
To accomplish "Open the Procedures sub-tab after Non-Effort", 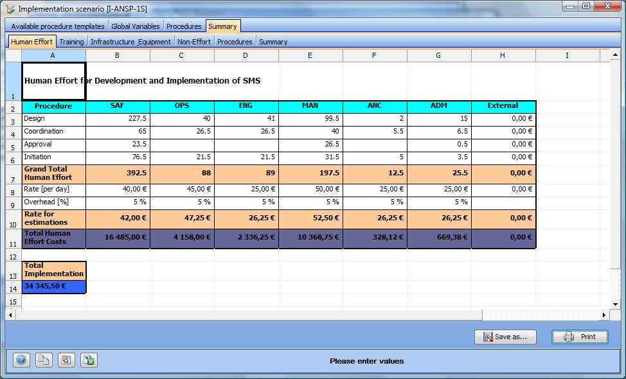I will [x=235, y=42].
